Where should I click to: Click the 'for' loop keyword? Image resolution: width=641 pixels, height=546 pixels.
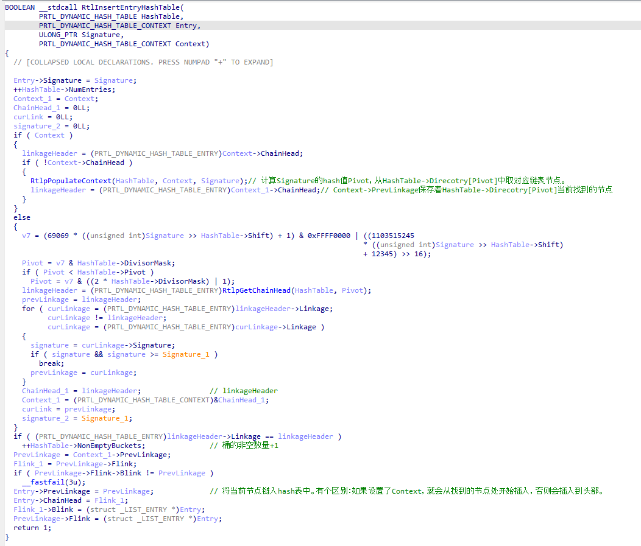pos(28,309)
